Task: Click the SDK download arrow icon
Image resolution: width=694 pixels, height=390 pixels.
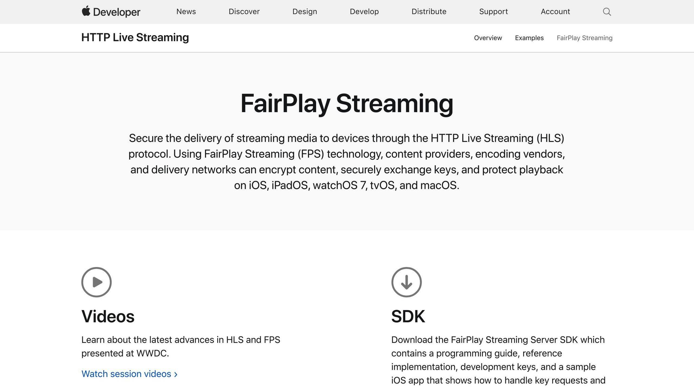Action: (x=407, y=282)
